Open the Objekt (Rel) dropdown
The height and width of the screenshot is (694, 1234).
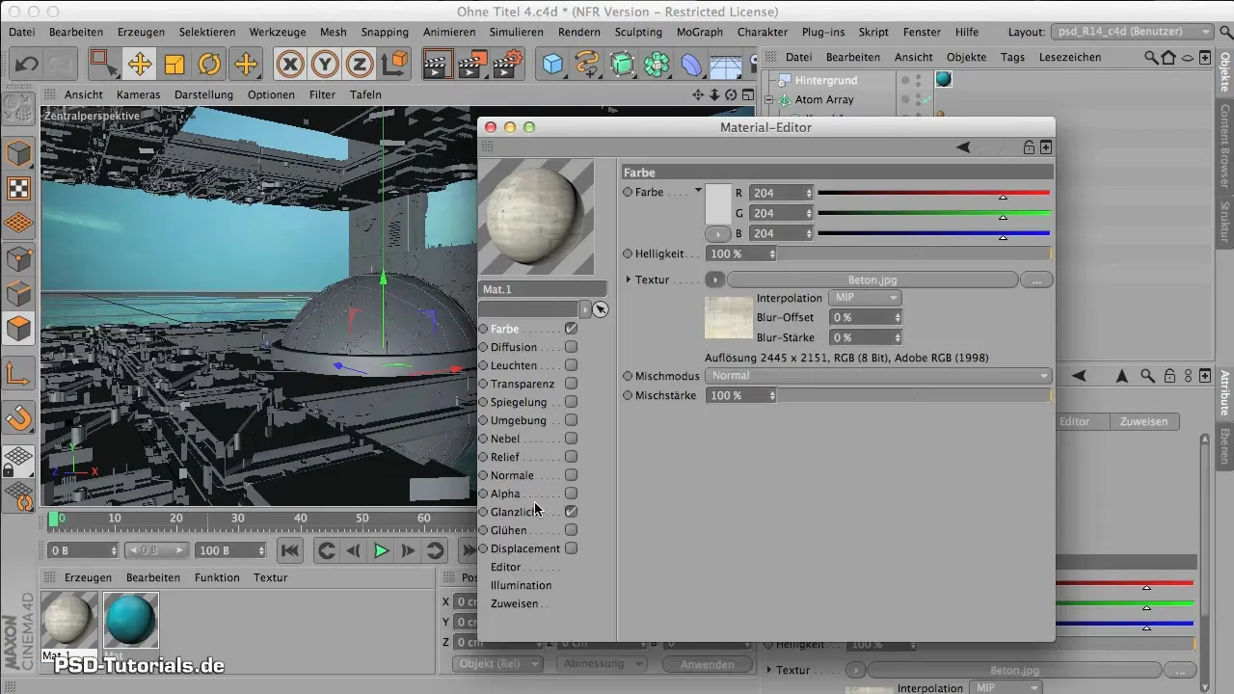coord(496,664)
